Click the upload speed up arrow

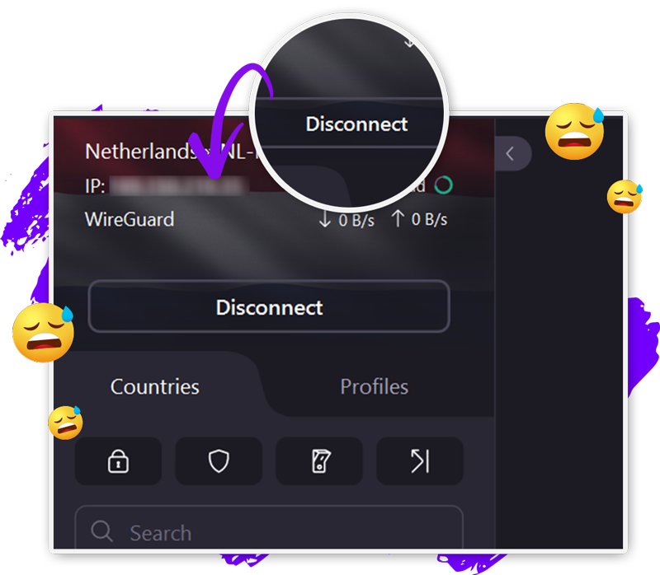tap(398, 219)
